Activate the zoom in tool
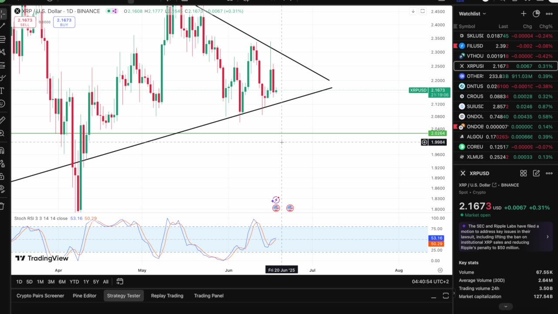Viewport: 558px width, 314px height. tap(2, 133)
